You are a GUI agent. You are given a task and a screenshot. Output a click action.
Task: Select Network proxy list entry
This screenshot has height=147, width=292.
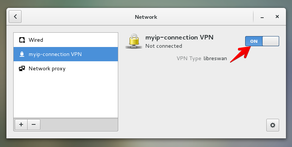[x=66, y=68]
